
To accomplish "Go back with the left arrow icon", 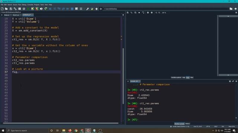I will [97, 9].
